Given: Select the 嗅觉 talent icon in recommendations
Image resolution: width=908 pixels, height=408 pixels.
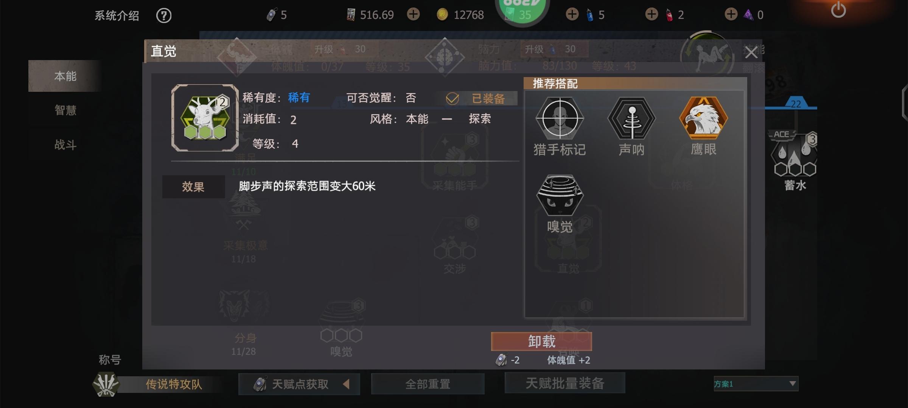Looking at the screenshot, I should coord(560,195).
